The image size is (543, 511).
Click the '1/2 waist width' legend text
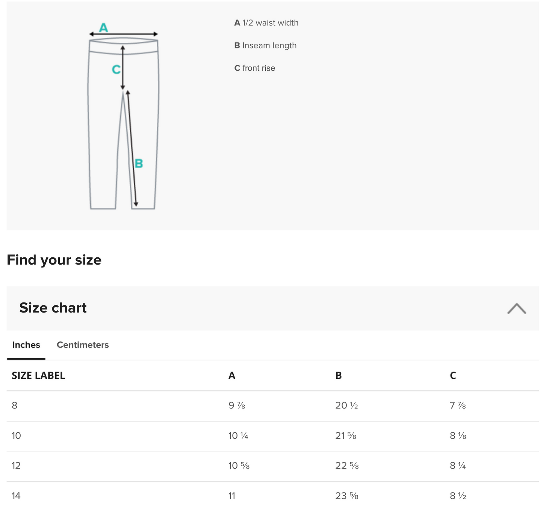coord(266,23)
